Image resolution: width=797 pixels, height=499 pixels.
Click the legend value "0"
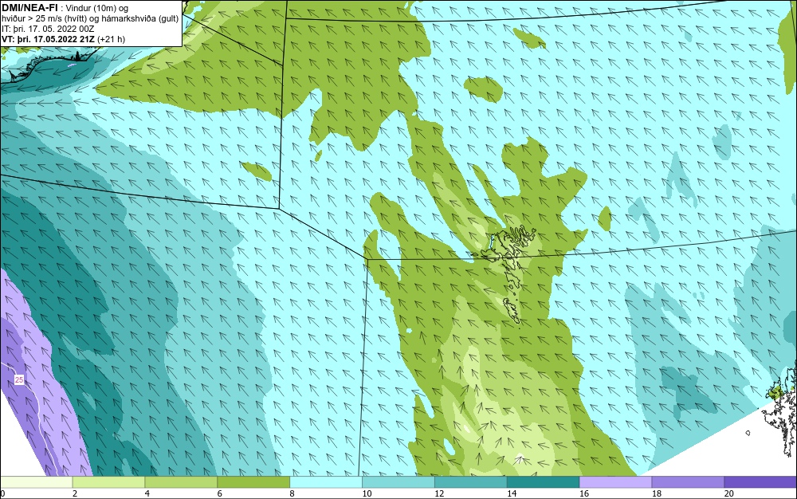tap(2, 493)
